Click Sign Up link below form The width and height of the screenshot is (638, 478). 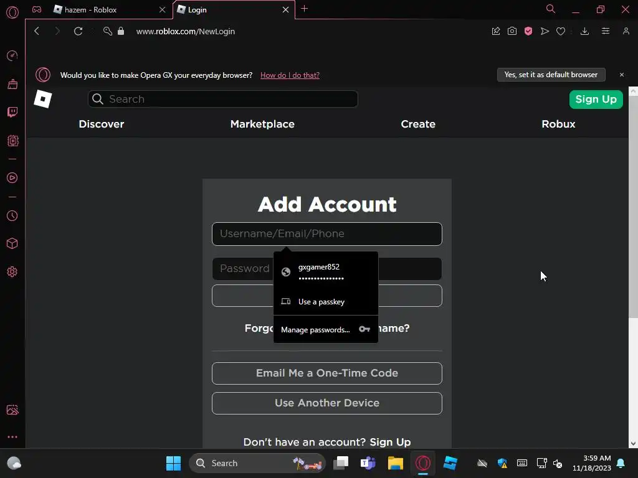point(390,442)
